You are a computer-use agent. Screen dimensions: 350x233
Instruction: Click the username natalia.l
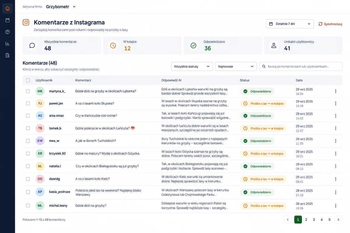tap(55, 166)
